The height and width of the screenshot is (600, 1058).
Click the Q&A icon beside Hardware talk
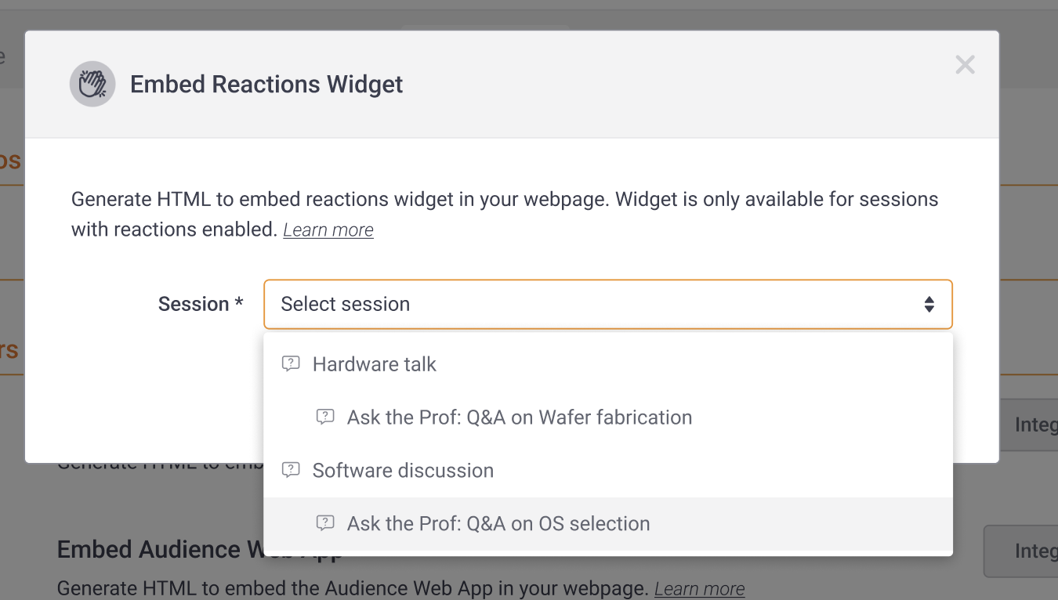[x=291, y=364]
